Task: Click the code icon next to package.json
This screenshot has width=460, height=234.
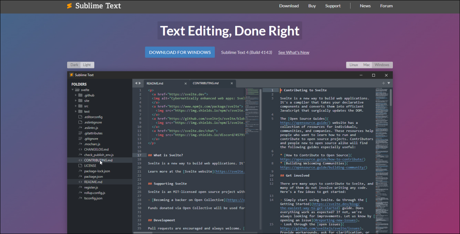Action: click(x=80, y=177)
